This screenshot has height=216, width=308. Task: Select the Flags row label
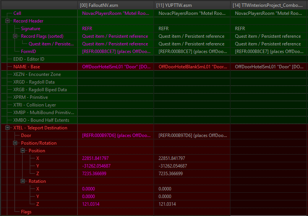pos(26,212)
